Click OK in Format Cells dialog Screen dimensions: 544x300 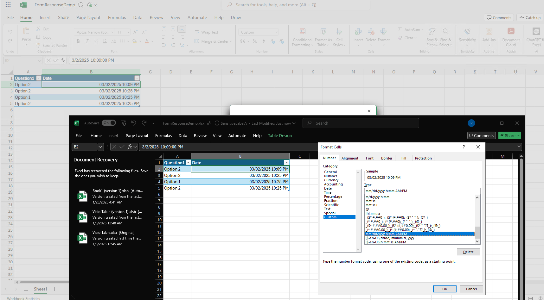coord(445,289)
